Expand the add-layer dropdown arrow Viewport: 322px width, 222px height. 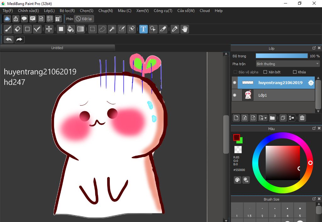tap(266, 118)
